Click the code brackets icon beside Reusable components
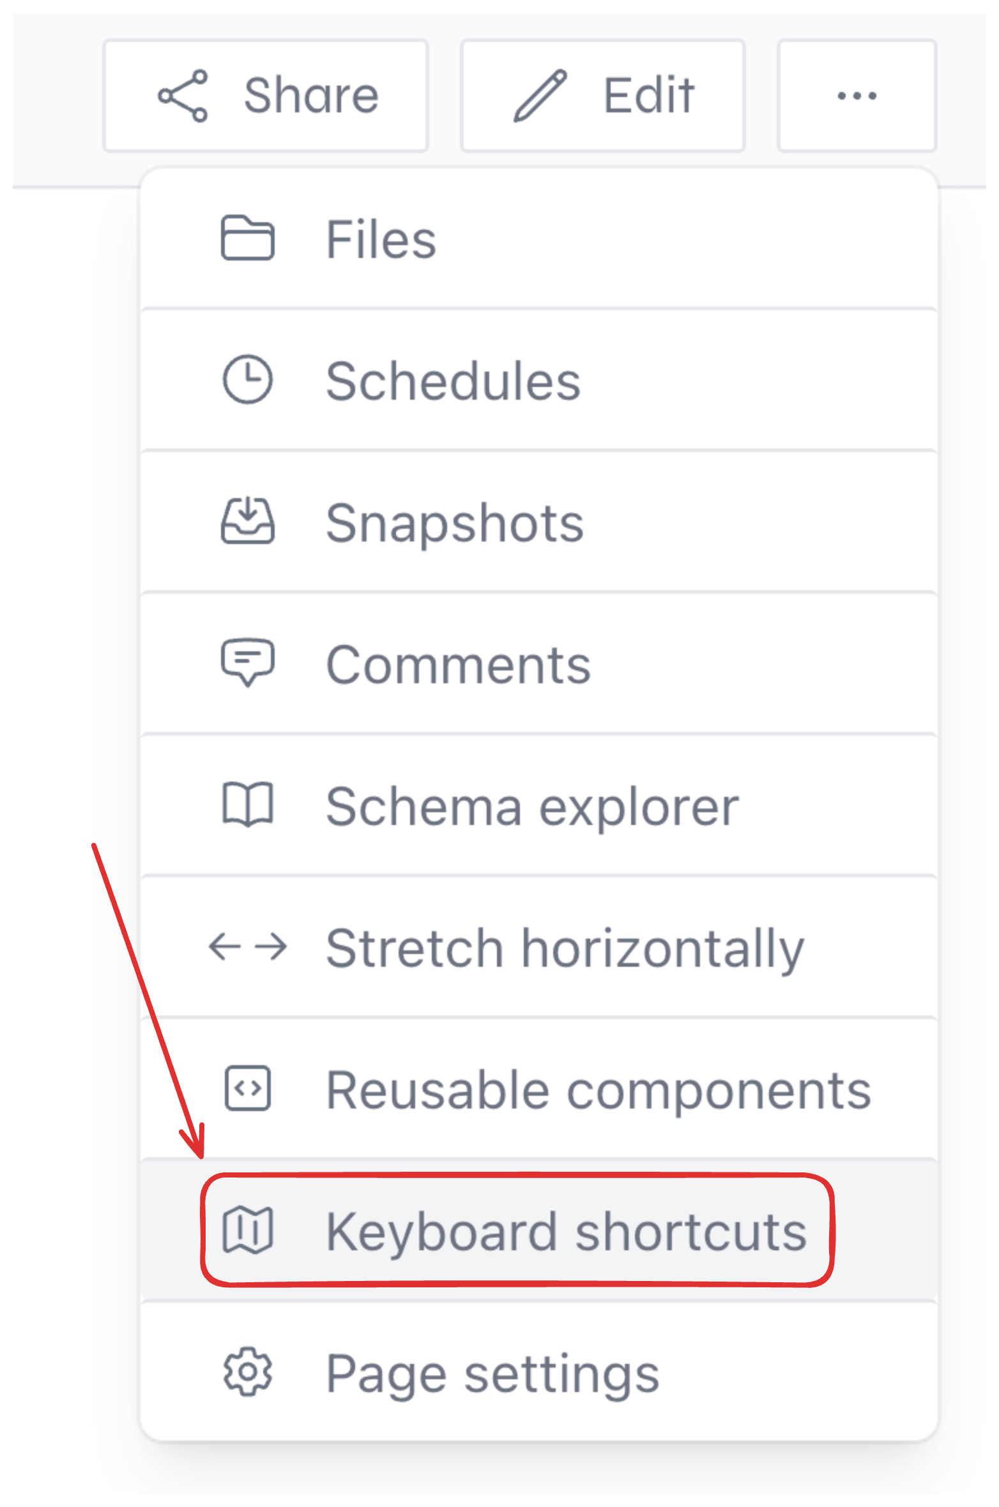 pyautogui.click(x=249, y=1089)
